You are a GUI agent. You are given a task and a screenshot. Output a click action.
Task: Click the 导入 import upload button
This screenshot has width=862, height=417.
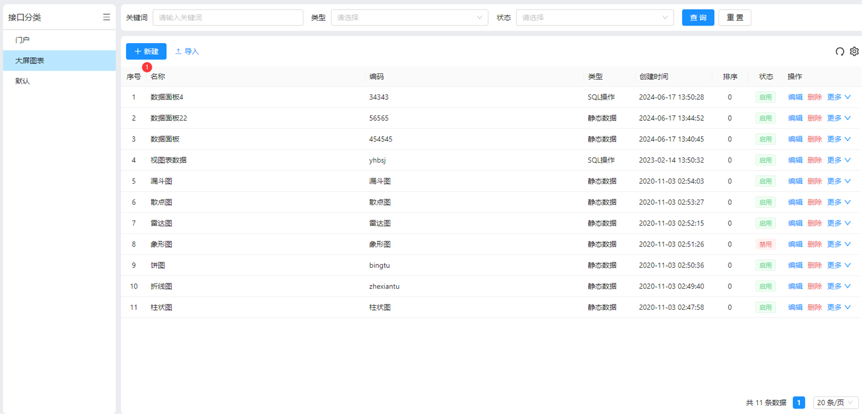(187, 51)
